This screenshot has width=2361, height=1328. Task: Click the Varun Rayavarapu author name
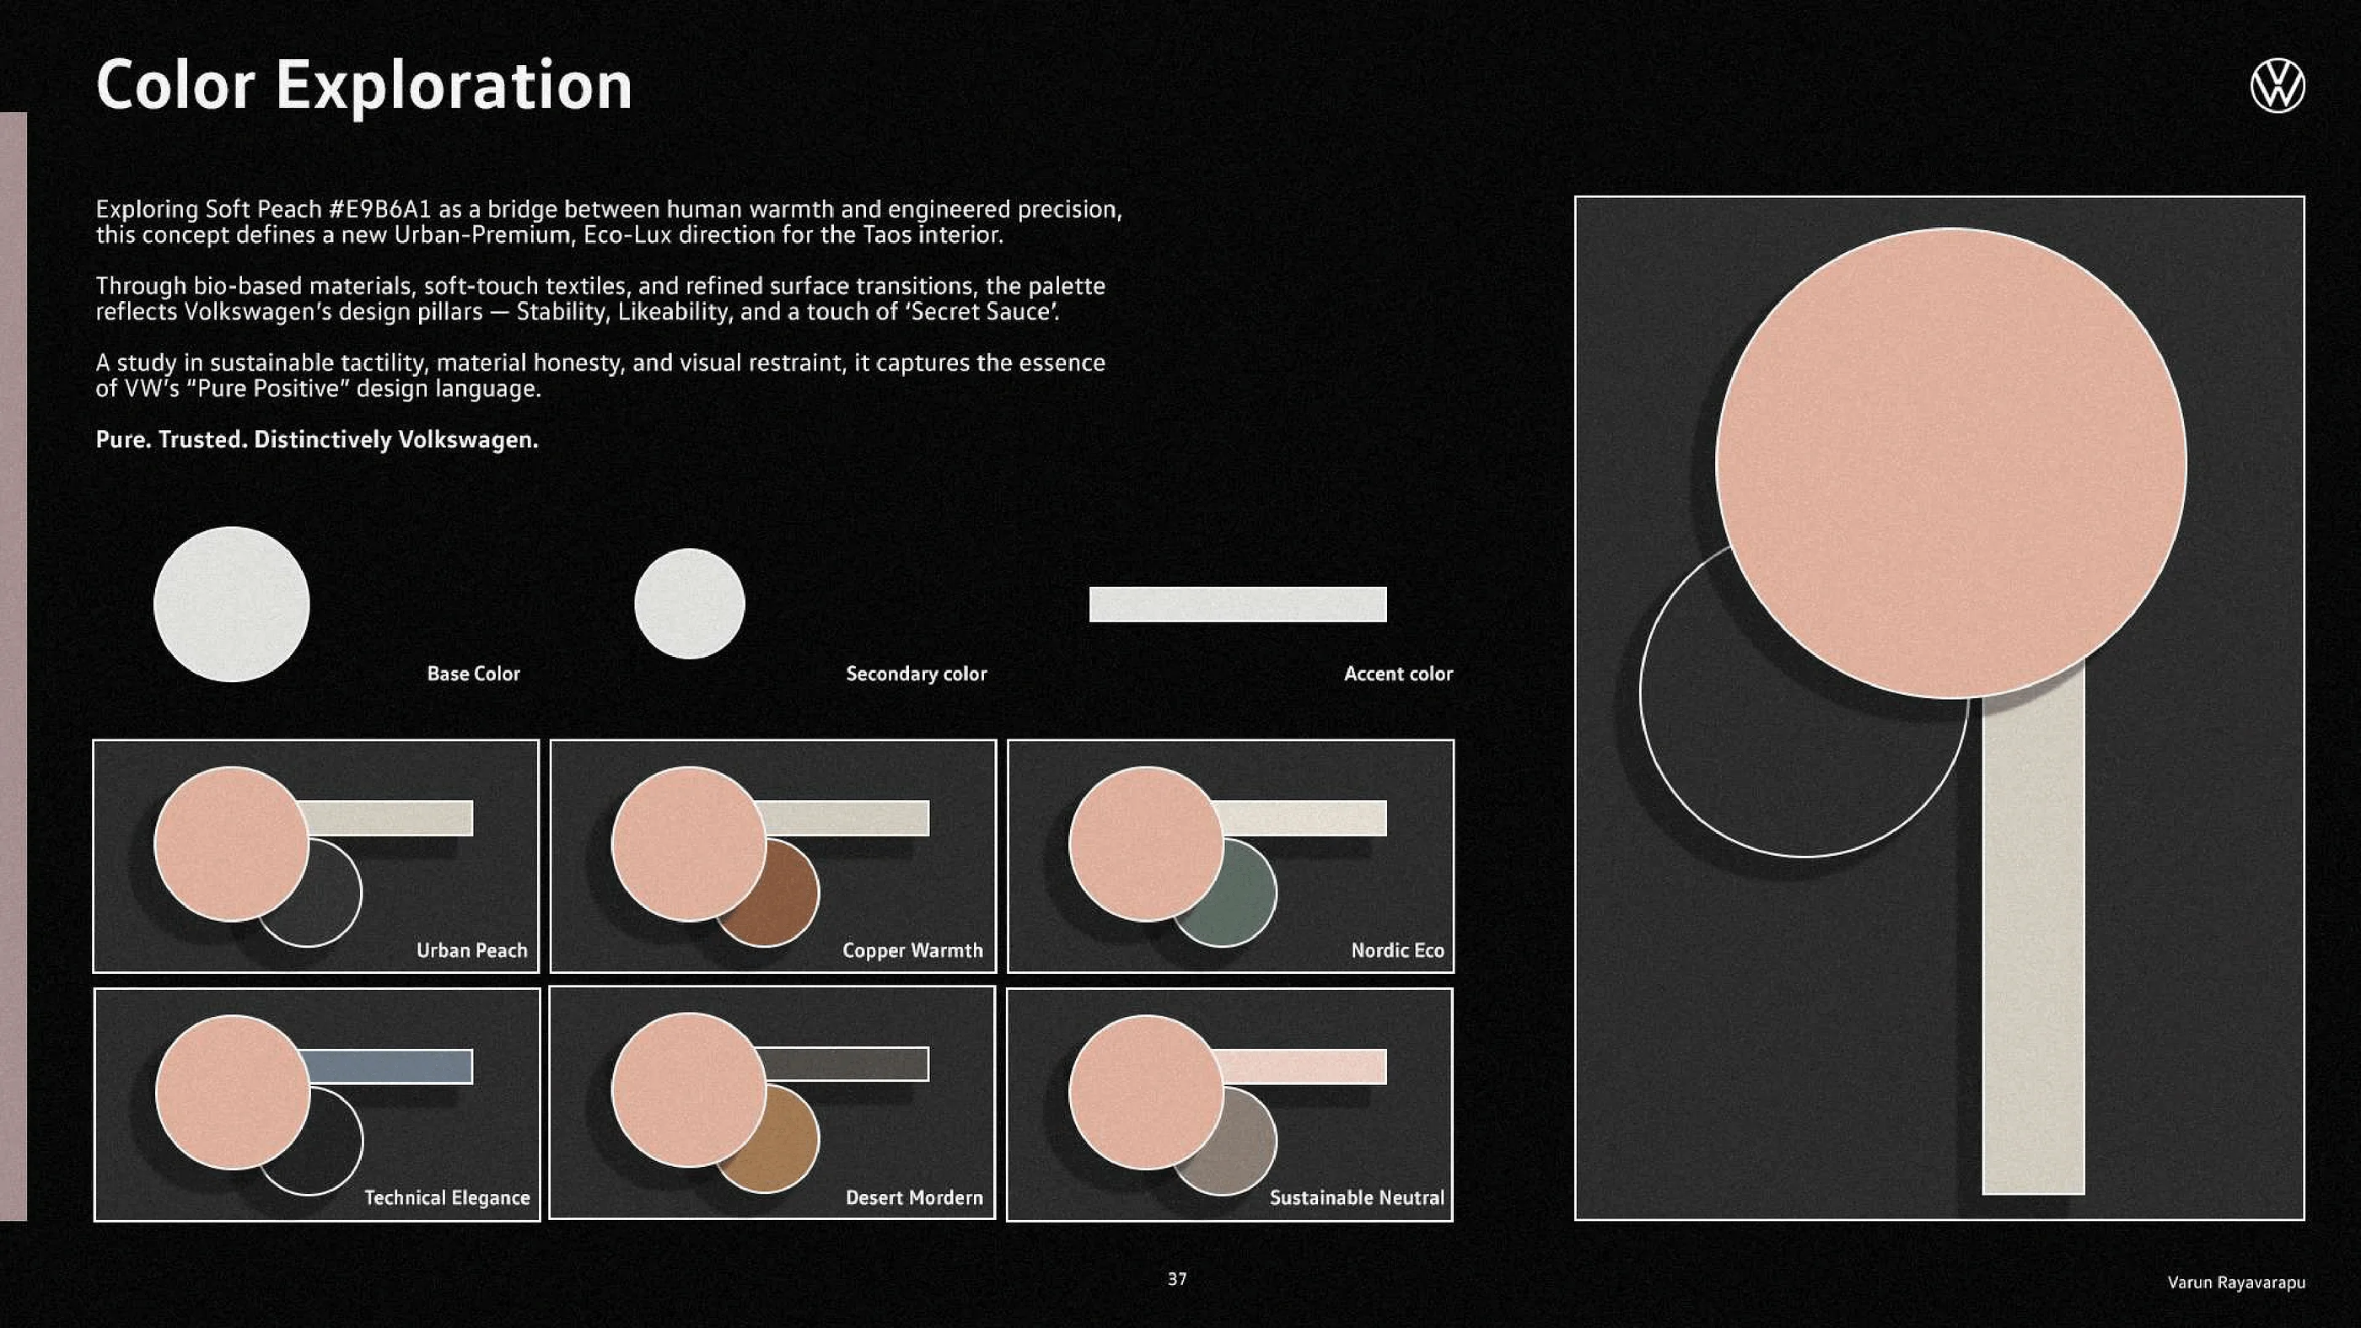coord(2235,1282)
